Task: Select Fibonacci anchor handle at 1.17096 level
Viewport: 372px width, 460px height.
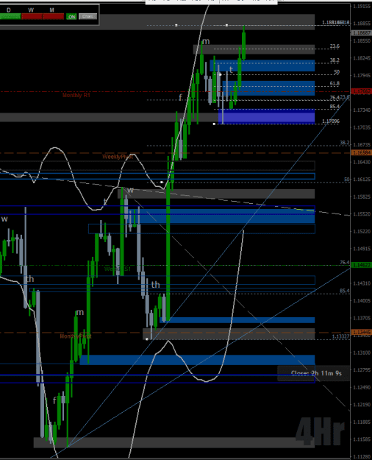Action: click(x=214, y=124)
